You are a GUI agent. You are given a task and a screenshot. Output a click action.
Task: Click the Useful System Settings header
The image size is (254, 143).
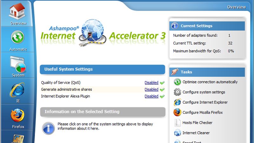(x=102, y=69)
